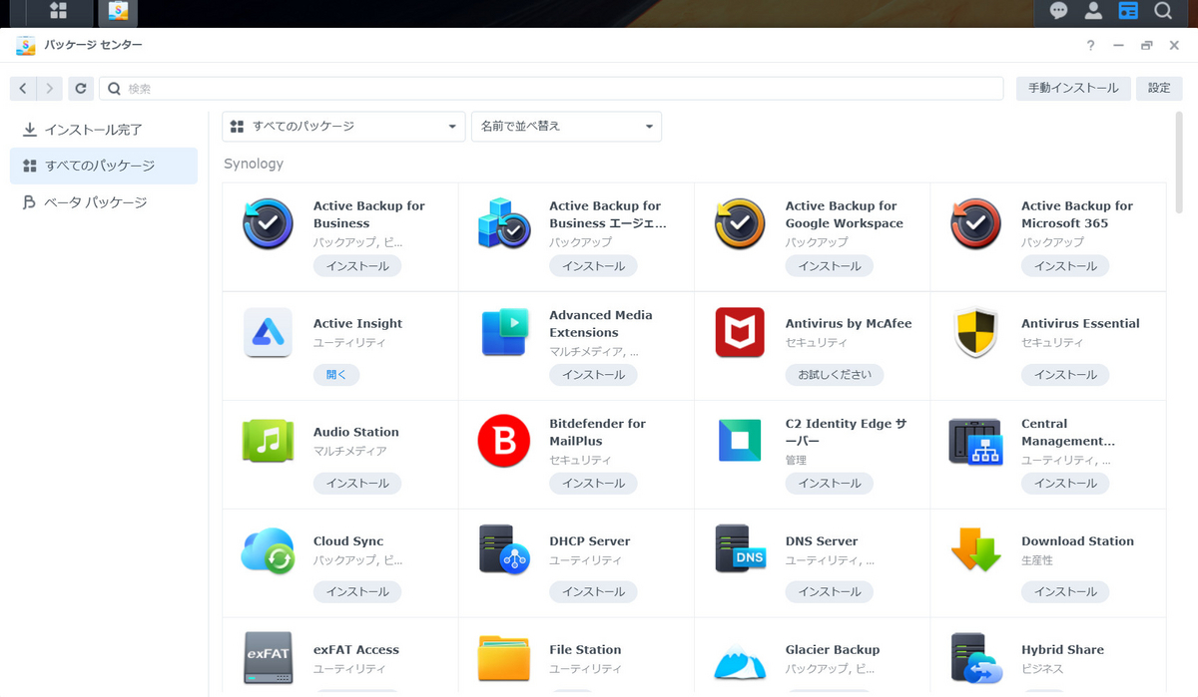Open the DHCP Server icon
The image size is (1198, 697).
[504, 549]
